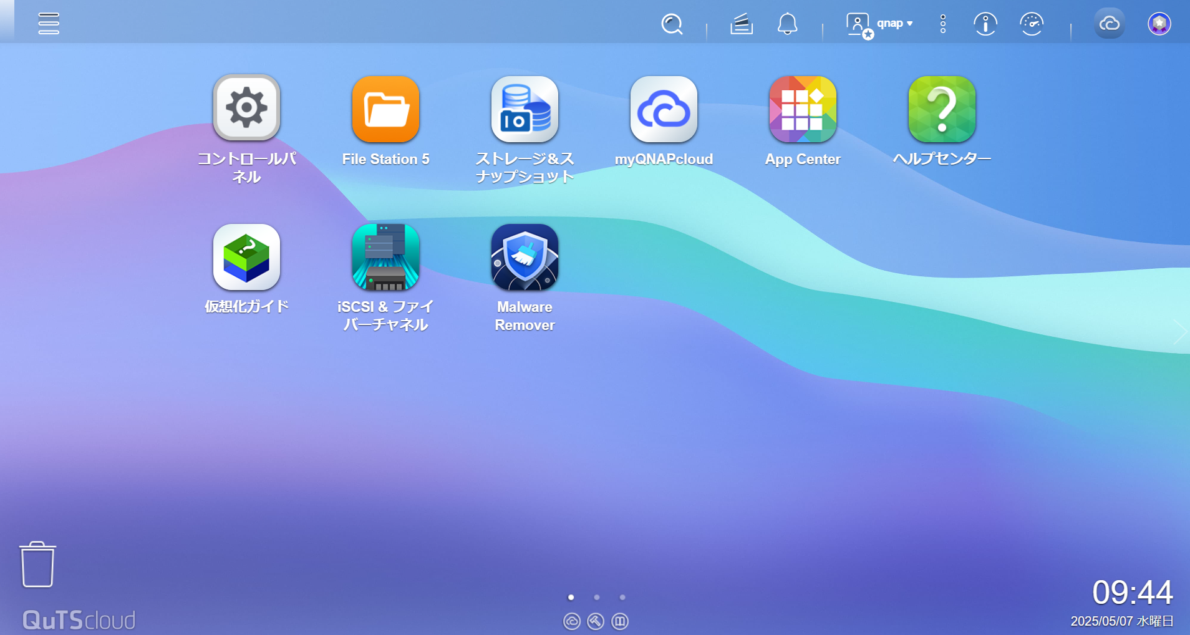Screen dimensions: 1190x635
Task: Click the purple assistant avatar icon
Action: tap(1159, 24)
